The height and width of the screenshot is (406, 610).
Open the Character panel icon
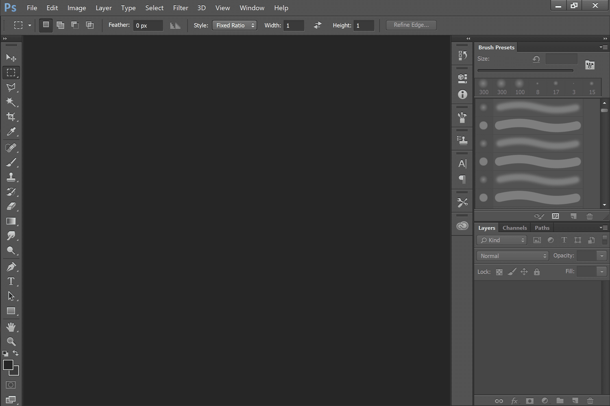(x=462, y=164)
